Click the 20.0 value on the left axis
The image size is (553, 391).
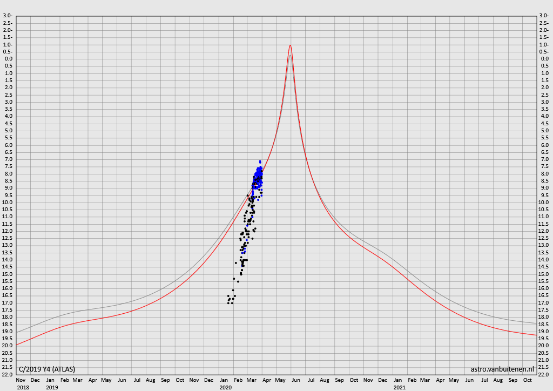tap(8, 346)
